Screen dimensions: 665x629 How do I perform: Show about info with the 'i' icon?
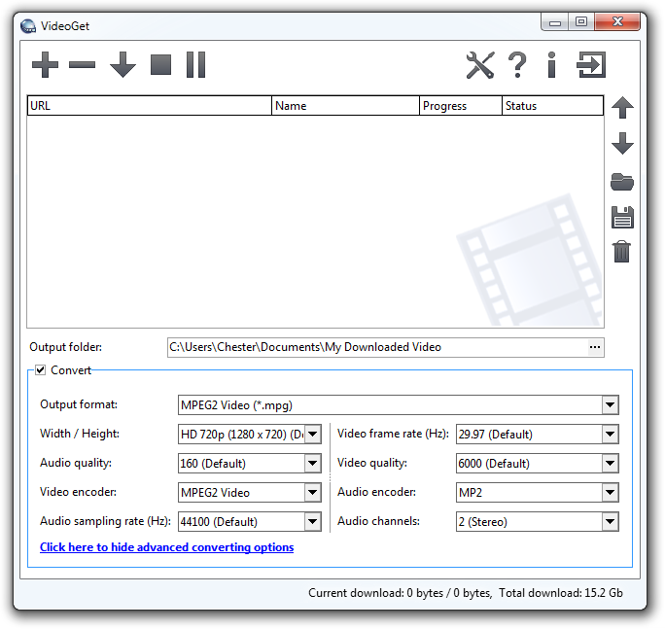(x=551, y=65)
